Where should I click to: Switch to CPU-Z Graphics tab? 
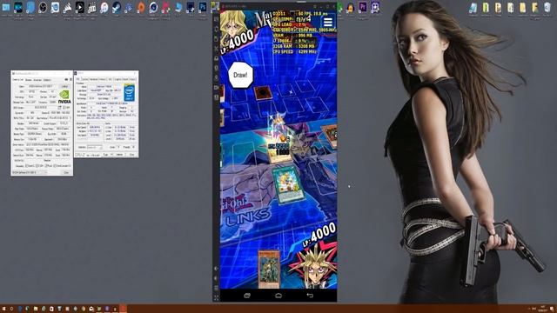pyautogui.click(x=117, y=79)
